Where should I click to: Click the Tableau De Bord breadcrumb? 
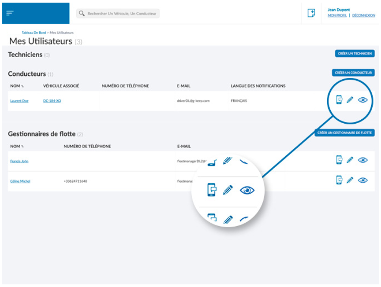34,33
